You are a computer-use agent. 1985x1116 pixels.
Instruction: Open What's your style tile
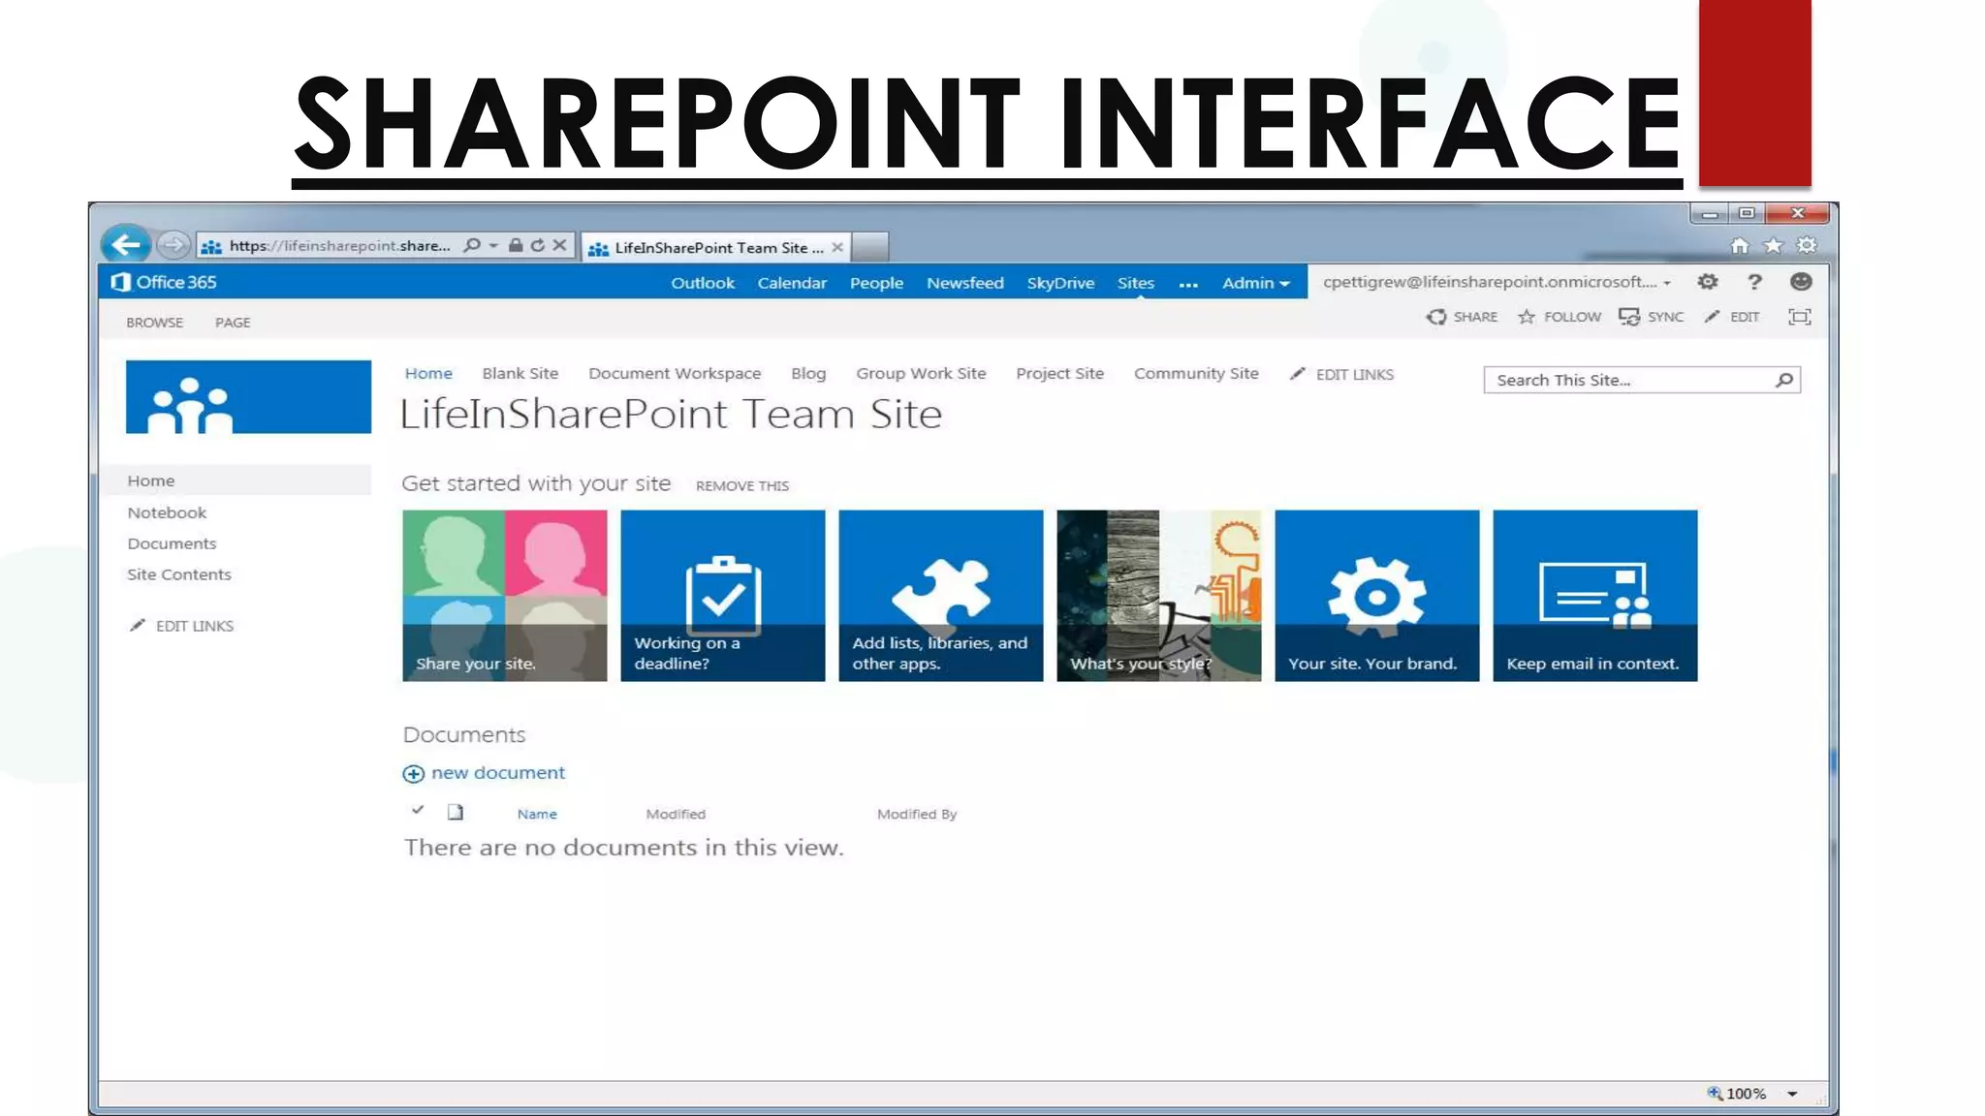tap(1159, 596)
